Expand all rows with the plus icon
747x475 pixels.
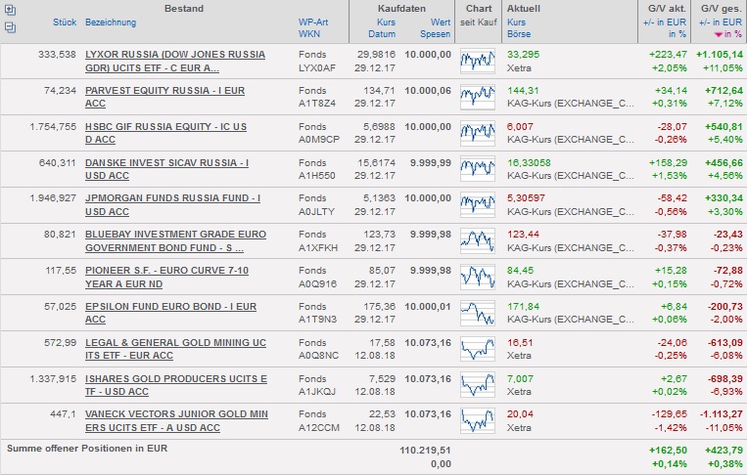(x=10, y=10)
